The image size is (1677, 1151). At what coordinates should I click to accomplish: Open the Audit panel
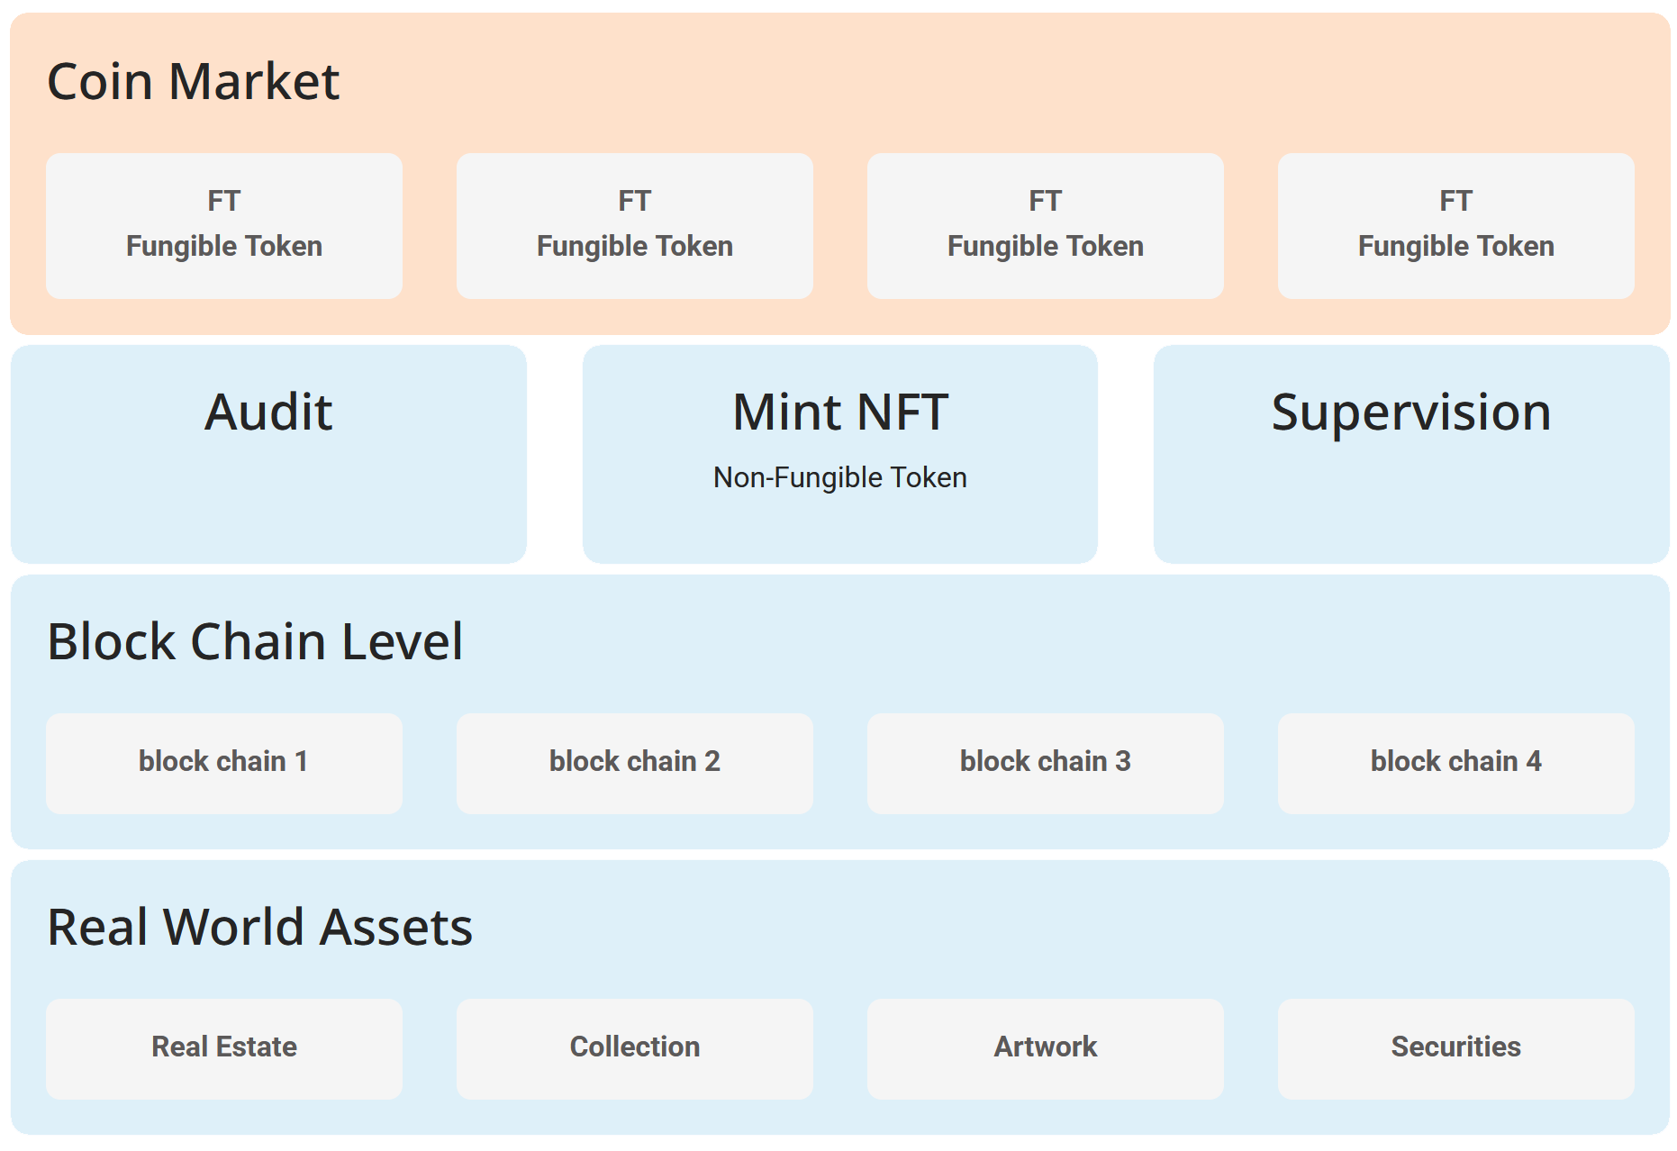(x=268, y=453)
